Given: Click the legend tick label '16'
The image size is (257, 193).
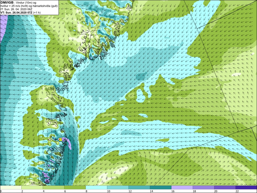Looking at the screenshot, I should [x=173, y=191].
